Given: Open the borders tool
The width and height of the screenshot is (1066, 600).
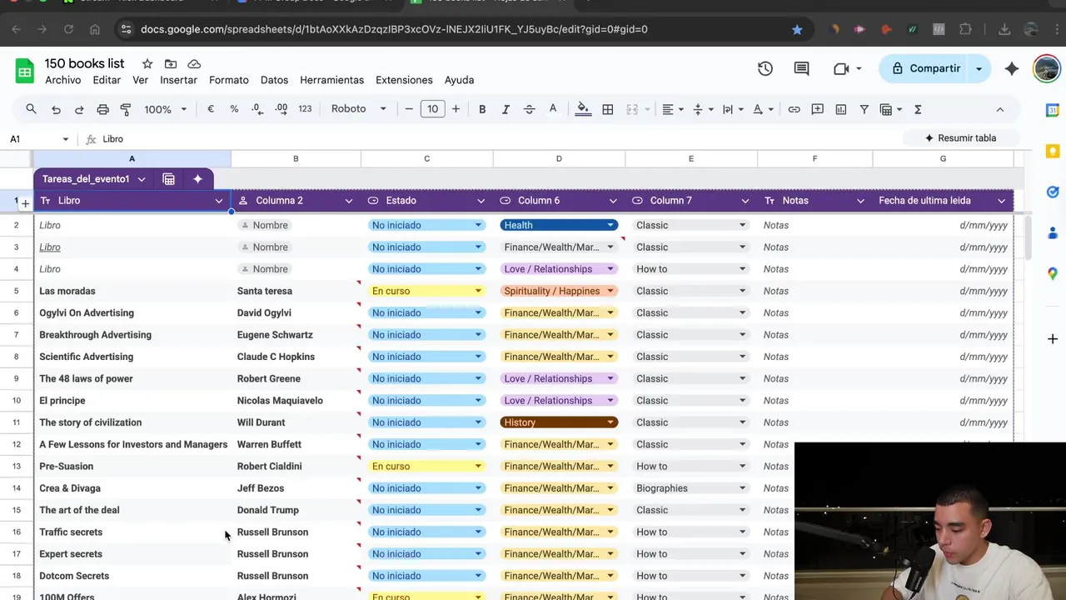Looking at the screenshot, I should coord(608,109).
